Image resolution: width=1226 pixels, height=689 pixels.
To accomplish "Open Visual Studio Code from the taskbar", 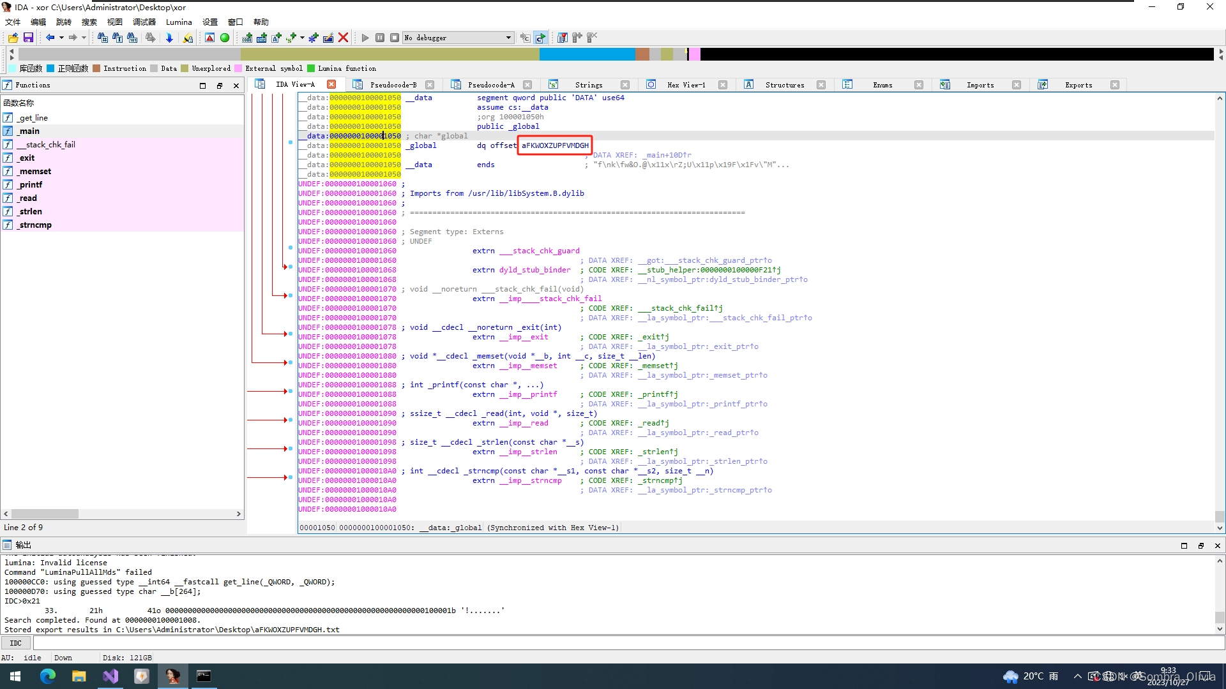I will click(x=110, y=676).
